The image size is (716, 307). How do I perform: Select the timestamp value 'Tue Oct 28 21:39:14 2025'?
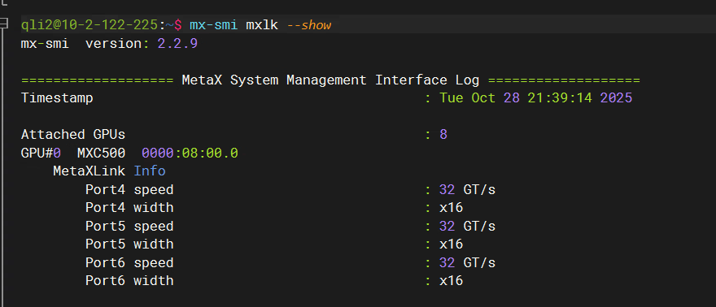coord(536,98)
